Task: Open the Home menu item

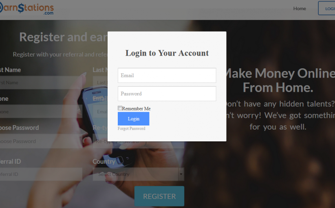Action: pos(300,9)
